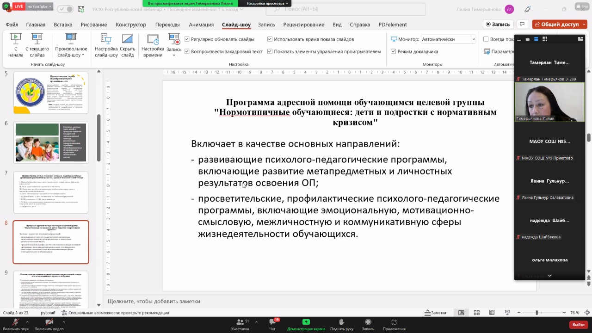
Task: Open Zoom participants list
Action: [x=240, y=323]
